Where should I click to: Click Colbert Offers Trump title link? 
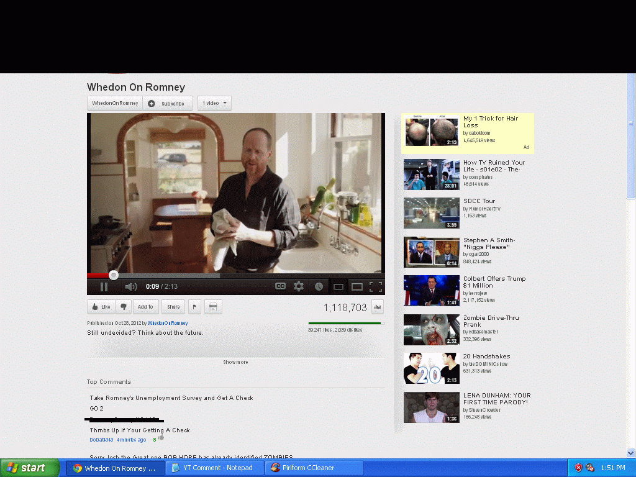click(494, 283)
